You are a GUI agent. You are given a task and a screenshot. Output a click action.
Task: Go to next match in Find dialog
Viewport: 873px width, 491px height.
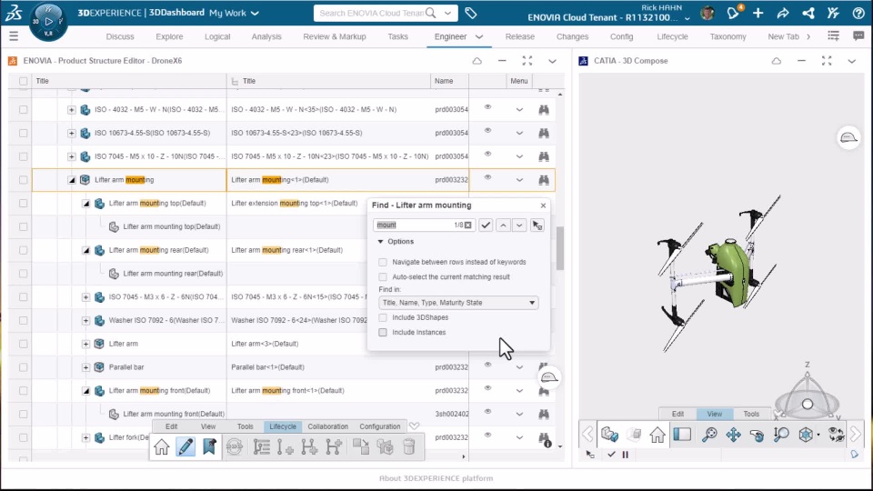tap(519, 225)
